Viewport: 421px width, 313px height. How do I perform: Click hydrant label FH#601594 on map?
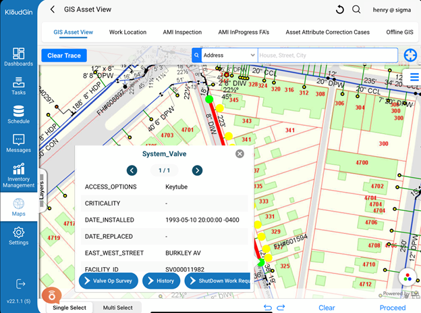coord(291,242)
